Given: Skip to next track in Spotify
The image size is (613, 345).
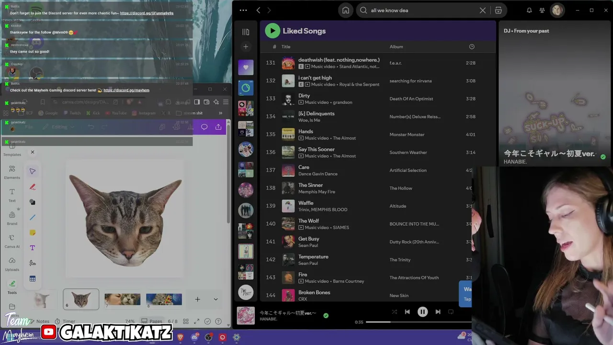Looking at the screenshot, I should click(x=438, y=311).
